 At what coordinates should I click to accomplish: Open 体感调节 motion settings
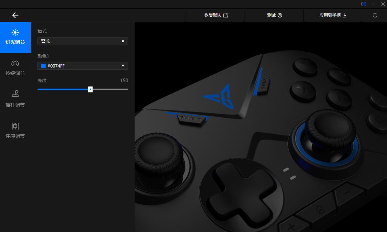point(15,131)
